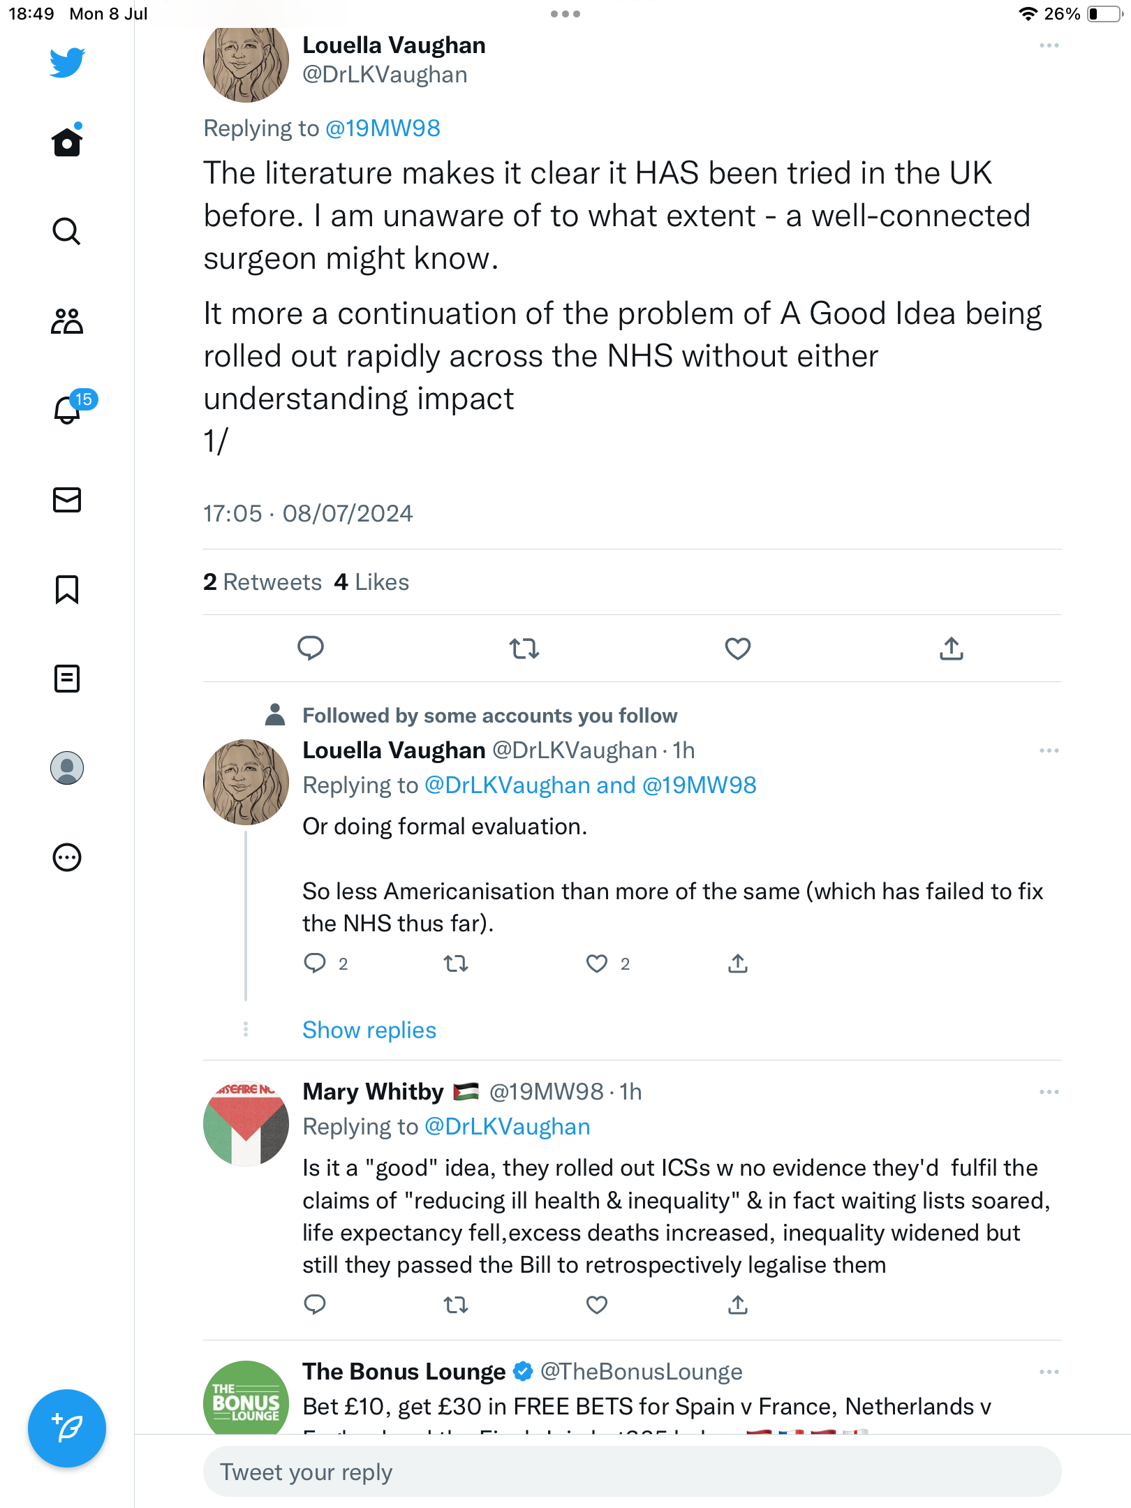Like the main tweet by Louella Vaughan
The image size is (1131, 1508).
tap(737, 649)
